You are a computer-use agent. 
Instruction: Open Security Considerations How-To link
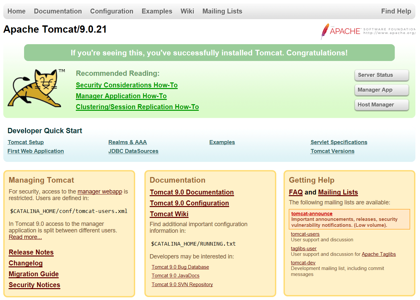point(127,85)
